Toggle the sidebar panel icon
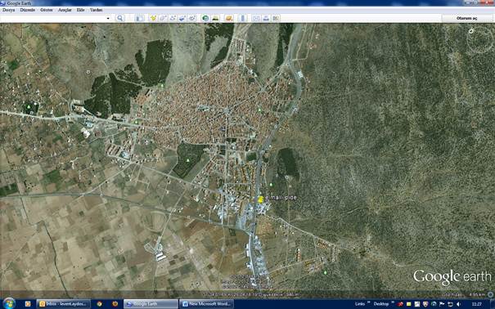Image resolution: width=495 pixels, height=309 pixels. (x=140, y=18)
